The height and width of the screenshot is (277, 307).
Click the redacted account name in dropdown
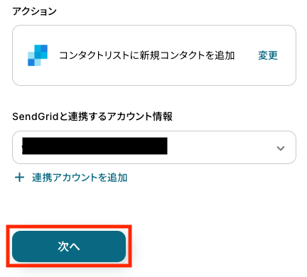95,146
